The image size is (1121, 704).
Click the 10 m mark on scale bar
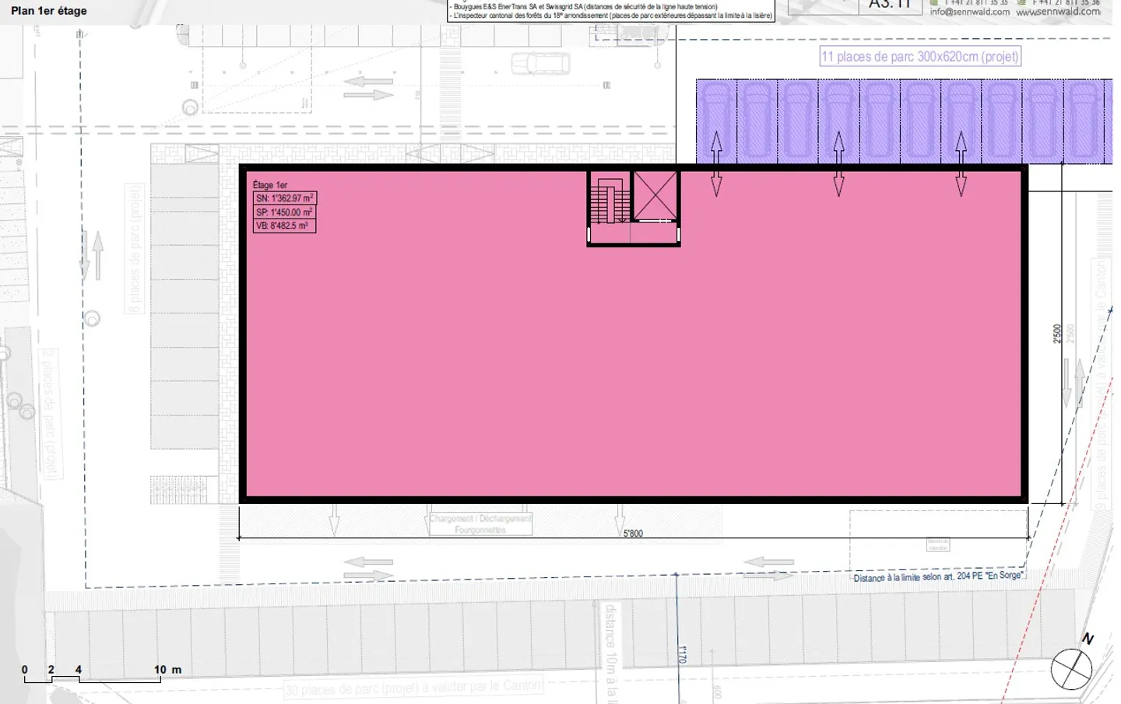pos(160,671)
